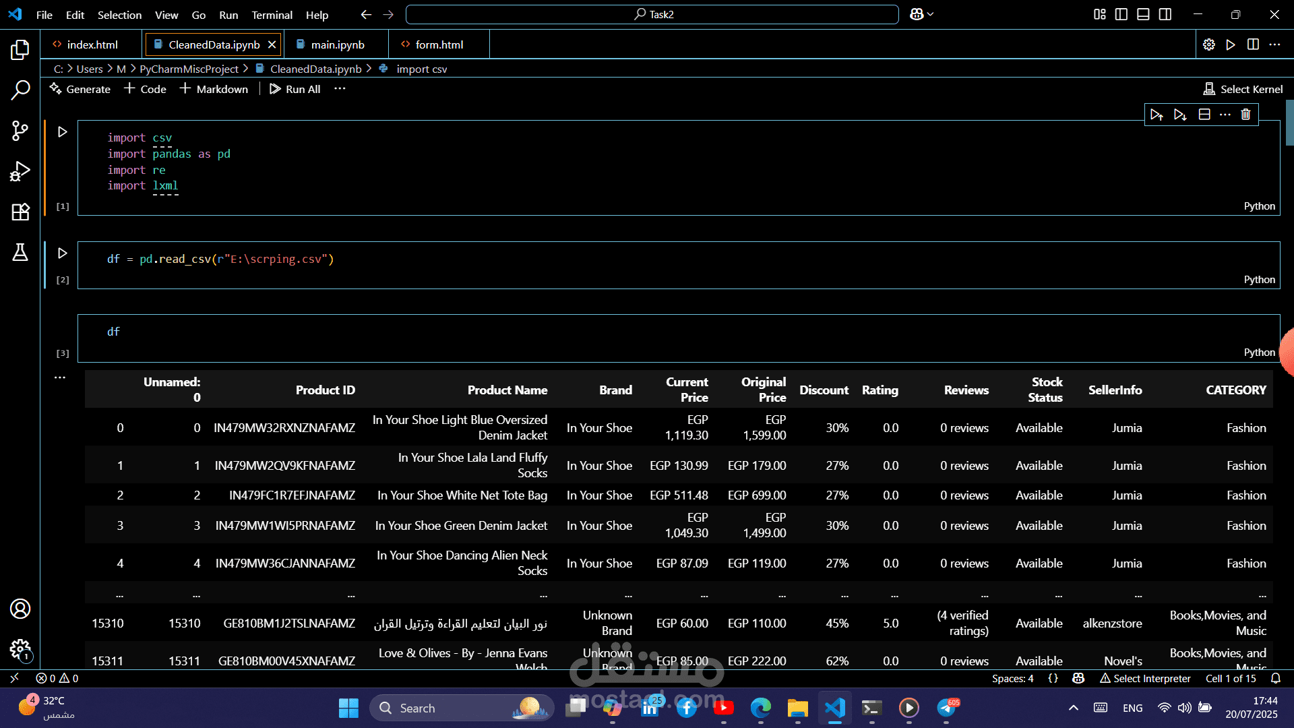Viewport: 1294px width, 728px height.
Task: Split cell icon in cell toolbar
Action: coord(1204,115)
